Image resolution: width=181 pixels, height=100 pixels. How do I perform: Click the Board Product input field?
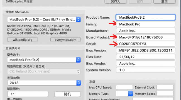[x=146, y=37]
